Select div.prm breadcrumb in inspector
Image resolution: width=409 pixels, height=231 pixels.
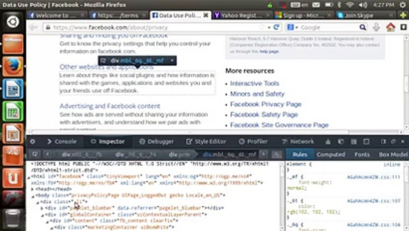(x=180, y=155)
